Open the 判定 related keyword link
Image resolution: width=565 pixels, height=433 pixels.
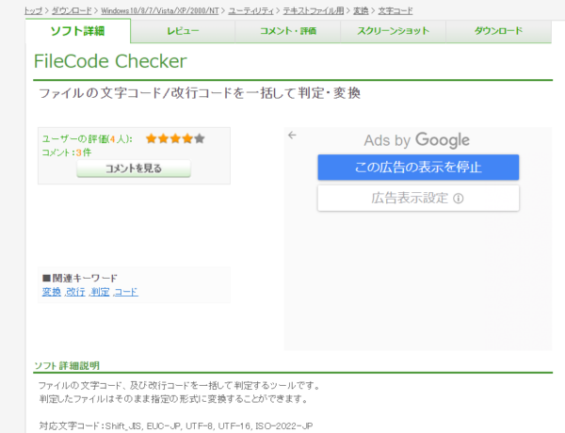100,292
